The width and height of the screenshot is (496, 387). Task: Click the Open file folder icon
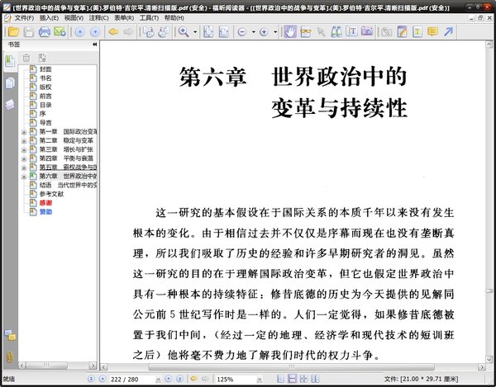point(13,32)
